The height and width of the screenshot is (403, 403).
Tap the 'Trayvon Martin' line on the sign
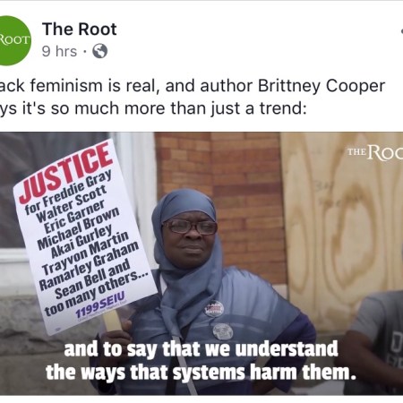(x=85, y=253)
